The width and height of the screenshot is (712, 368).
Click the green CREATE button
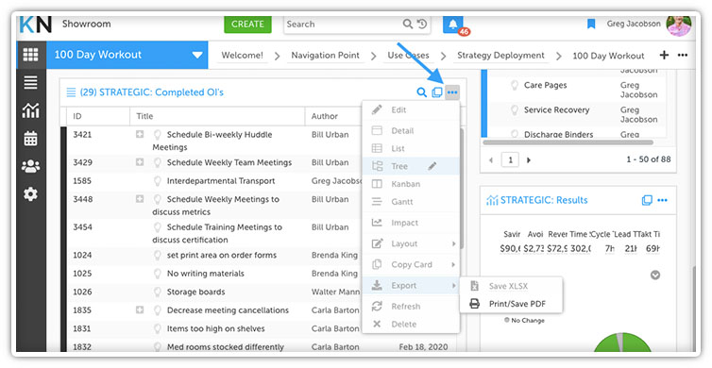point(247,25)
